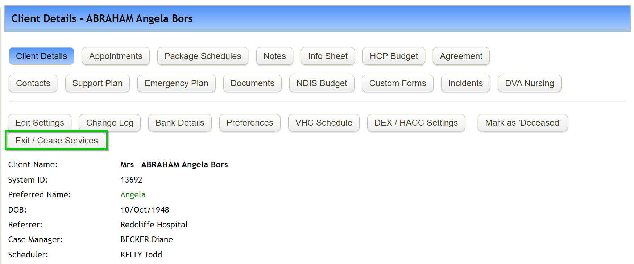Switch to Package Schedules tab
The image size is (634, 264).
tap(203, 56)
